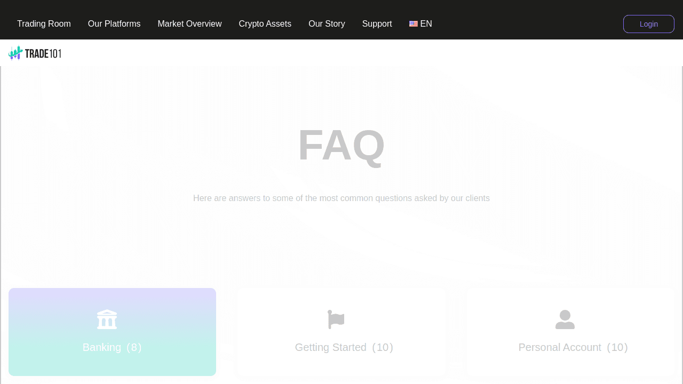The width and height of the screenshot is (683, 384).
Task: Click the TRADE101 brand name text
Action: coord(43,53)
